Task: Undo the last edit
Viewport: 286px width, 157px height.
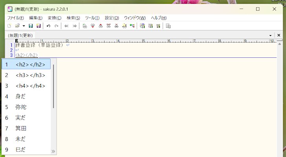Action: pyautogui.click(x=48, y=26)
